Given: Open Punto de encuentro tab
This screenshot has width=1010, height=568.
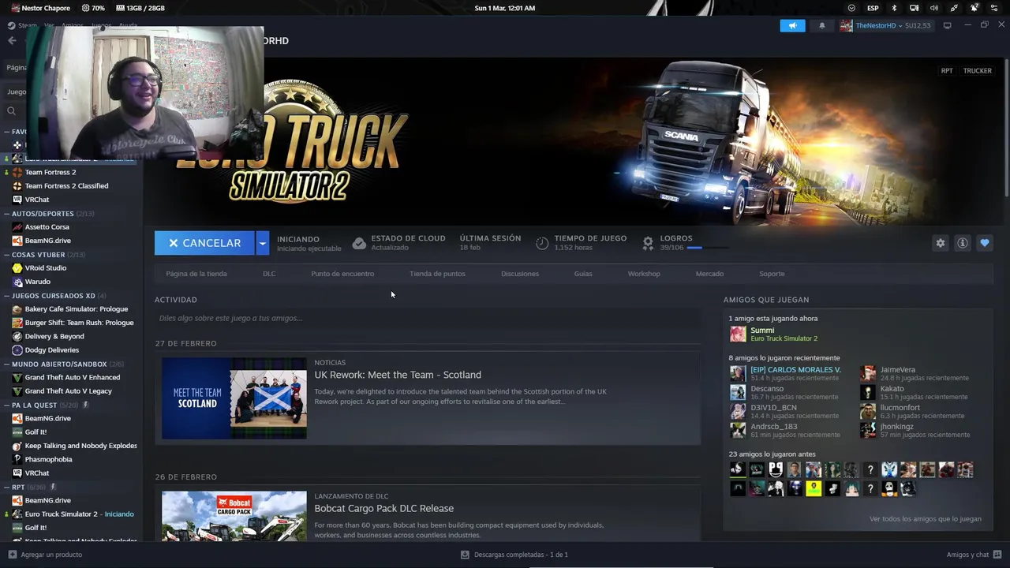Looking at the screenshot, I should 342,274.
